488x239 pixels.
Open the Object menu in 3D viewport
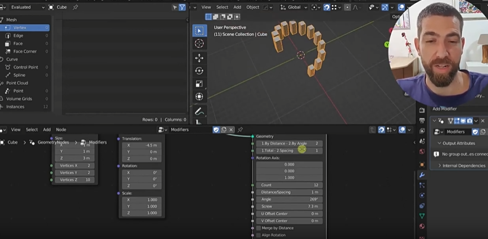click(252, 7)
